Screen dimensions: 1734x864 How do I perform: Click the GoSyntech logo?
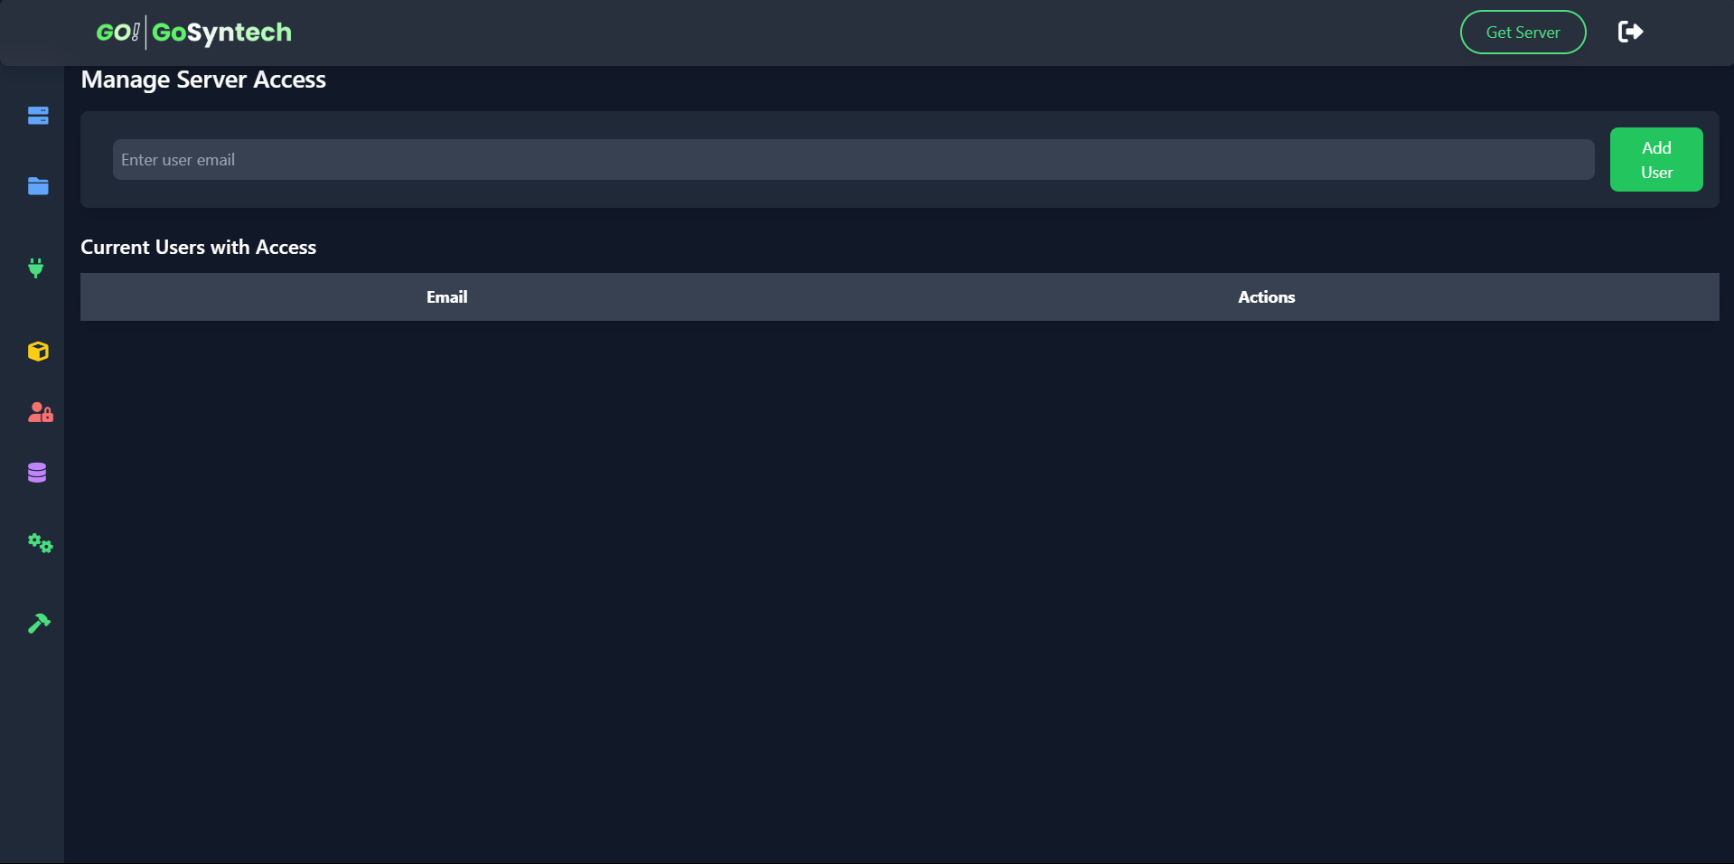click(194, 33)
